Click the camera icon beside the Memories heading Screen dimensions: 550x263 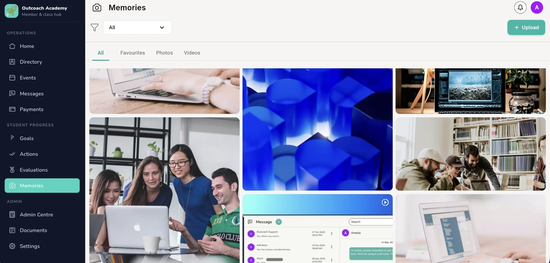pos(97,8)
